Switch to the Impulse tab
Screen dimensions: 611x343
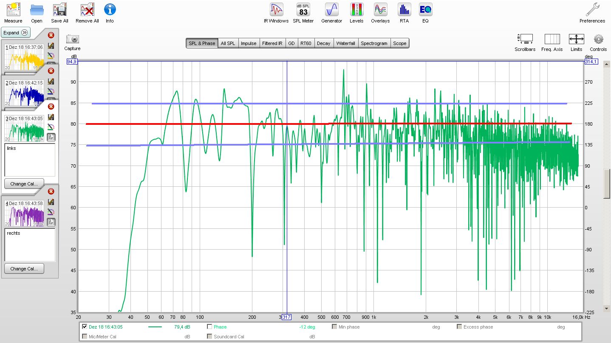click(x=249, y=43)
